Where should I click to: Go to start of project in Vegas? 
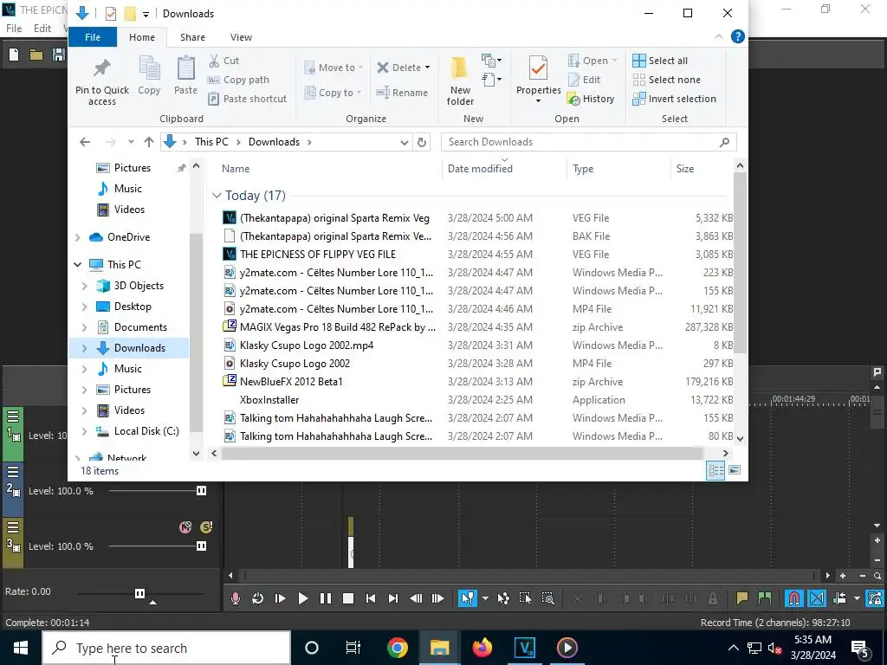pyautogui.click(x=371, y=598)
